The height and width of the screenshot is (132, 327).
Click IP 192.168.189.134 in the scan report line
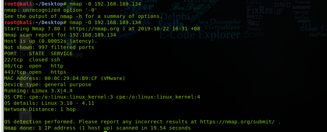(x=93, y=35)
